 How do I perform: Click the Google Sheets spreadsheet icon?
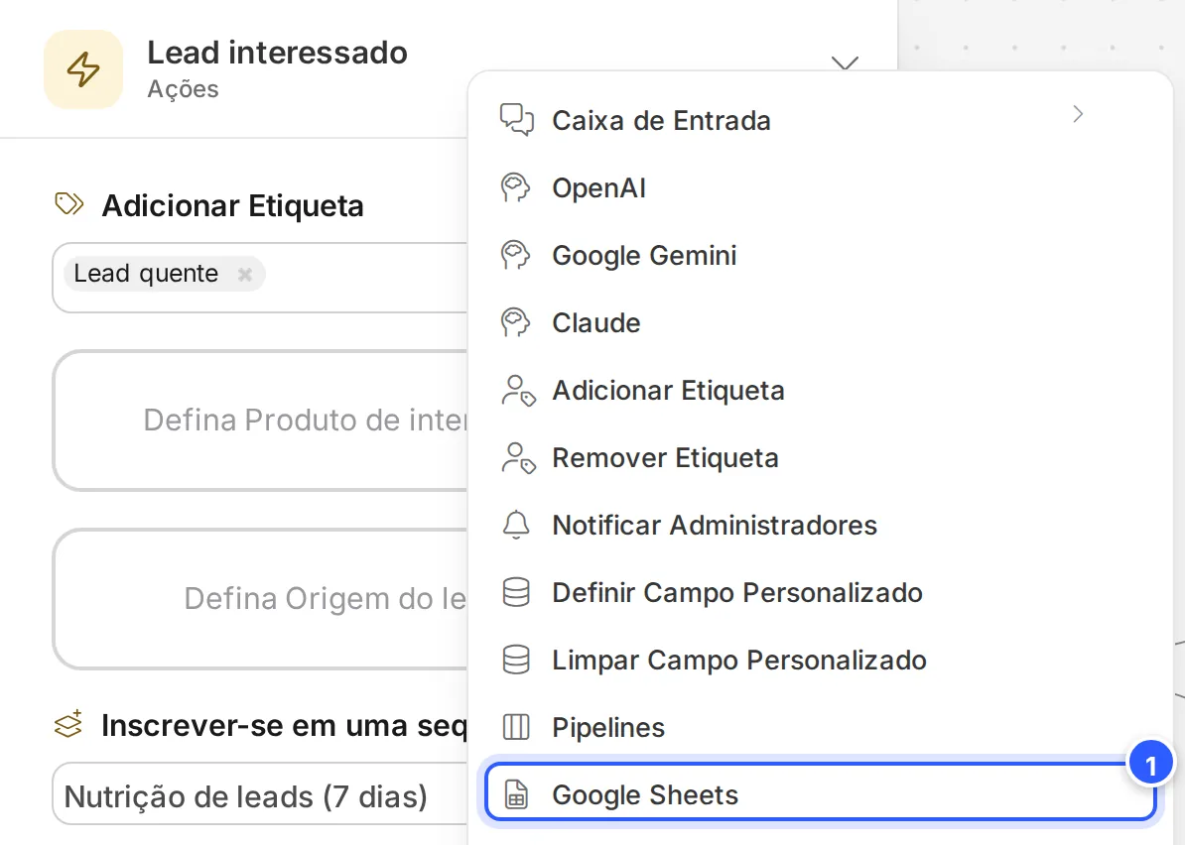click(x=516, y=795)
